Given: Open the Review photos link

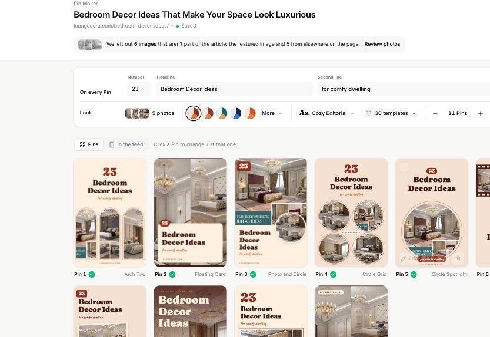Looking at the screenshot, I should pos(382,44).
